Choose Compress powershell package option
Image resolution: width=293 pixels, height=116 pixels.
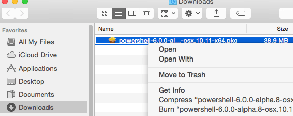226,100
